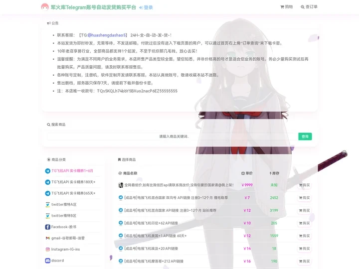Select the discord category

58,261
